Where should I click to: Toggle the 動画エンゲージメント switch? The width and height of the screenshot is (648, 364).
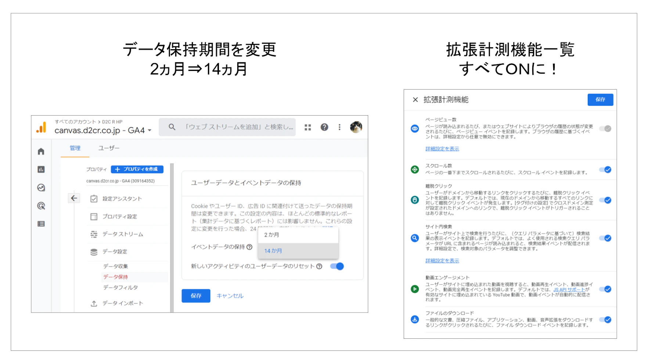coord(605,289)
